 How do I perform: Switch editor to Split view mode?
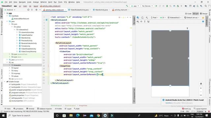tap(196, 14)
